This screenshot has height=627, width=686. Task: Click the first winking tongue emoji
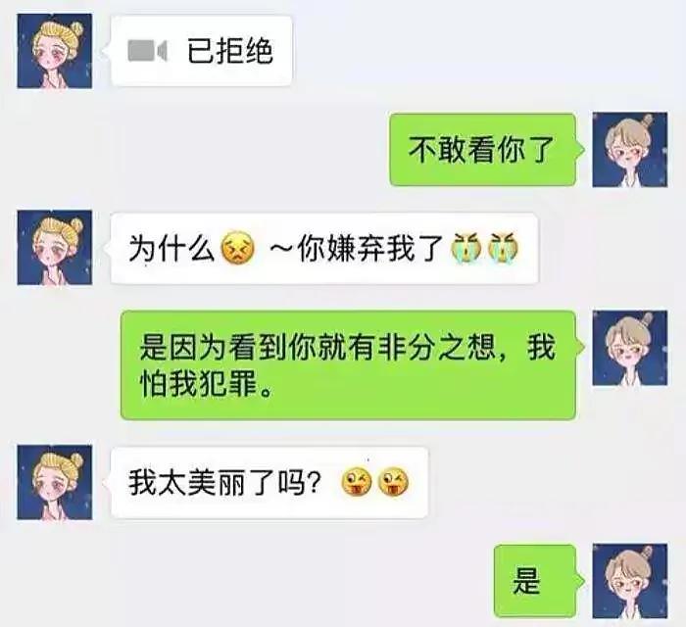pos(356,482)
